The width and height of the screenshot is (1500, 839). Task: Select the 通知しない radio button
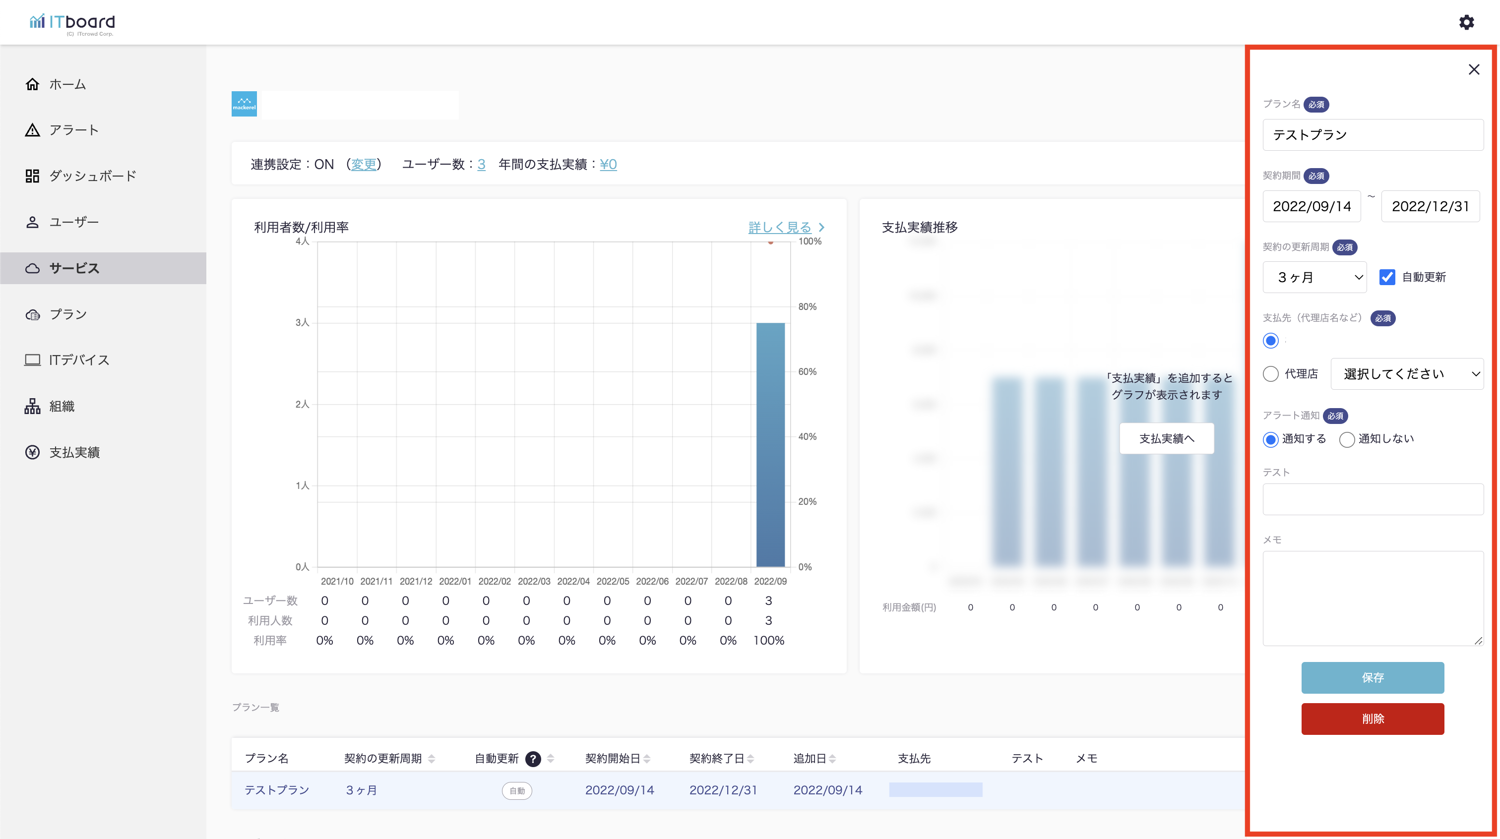[1346, 440]
